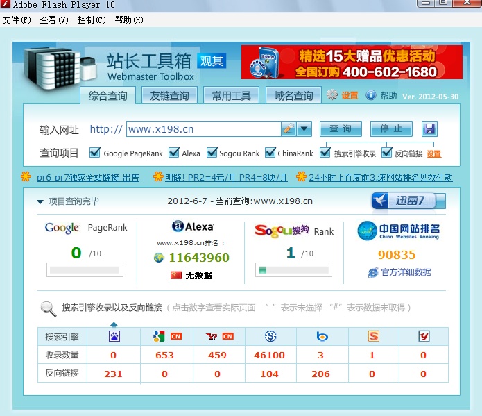Open the pr6-pr7独家全站链接-出售 link

(88, 177)
